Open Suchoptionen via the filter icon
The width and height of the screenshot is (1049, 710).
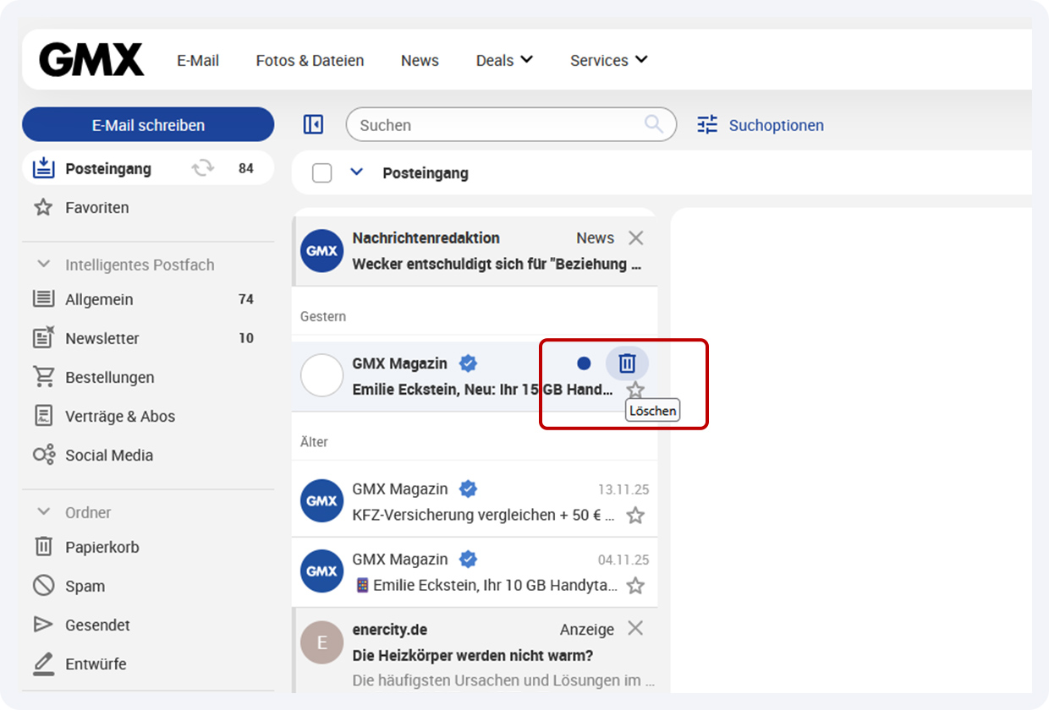[x=706, y=124]
